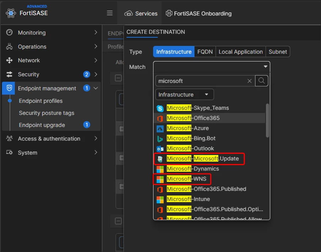Viewport: 321px width, 252px height.
Task: Click the Windows logo beside Microsoft-Dynamics
Action: coord(160,169)
